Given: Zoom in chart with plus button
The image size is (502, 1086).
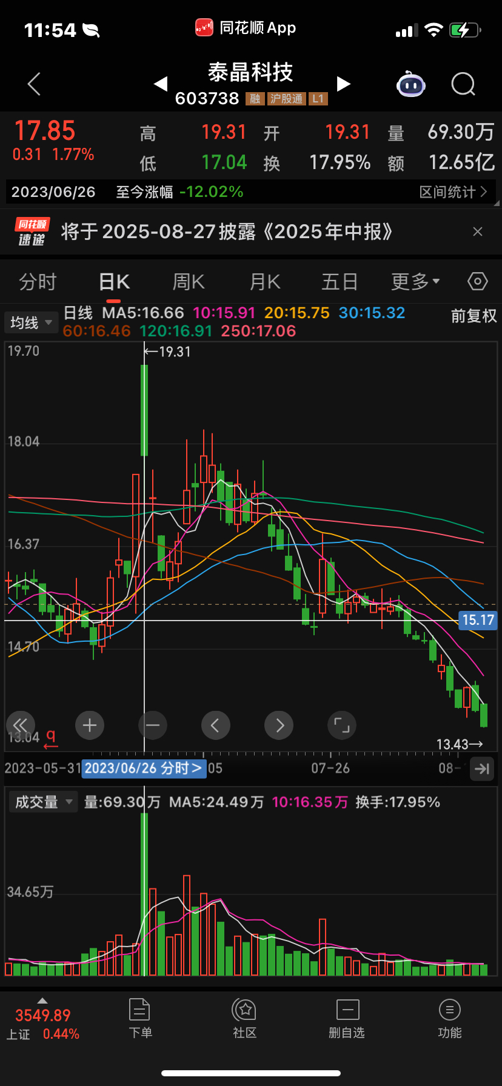Looking at the screenshot, I should tap(90, 725).
